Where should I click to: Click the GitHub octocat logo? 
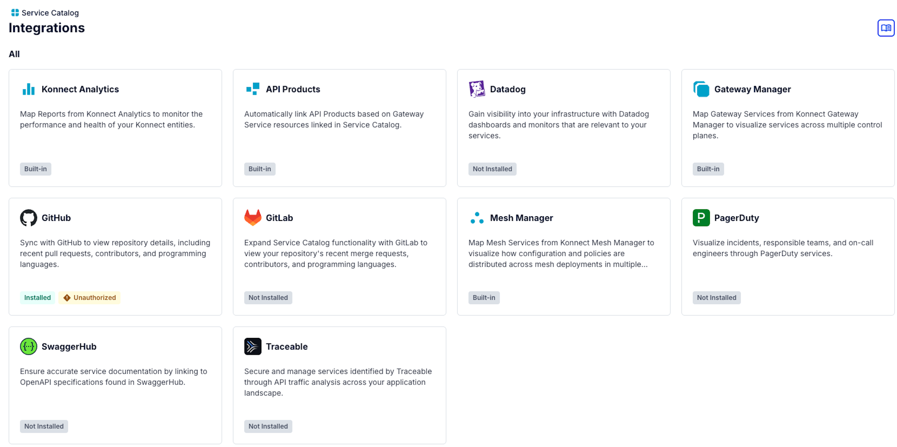28,218
